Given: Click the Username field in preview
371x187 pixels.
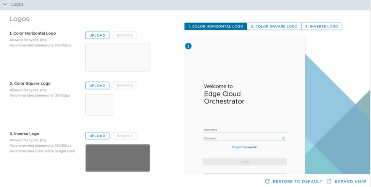Looking at the screenshot, I should [244, 130].
